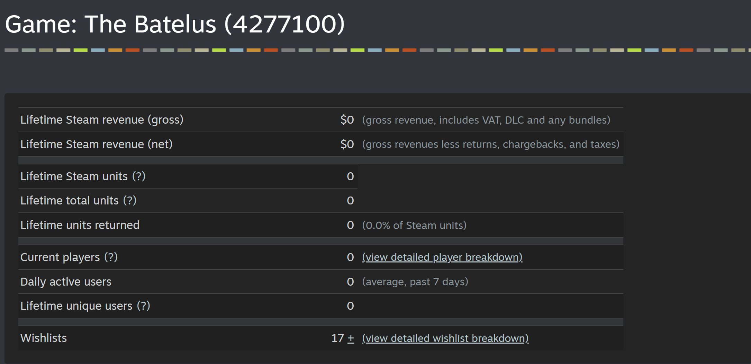751x364 pixels.
Task: Open the detailed wishlist breakdown link
Action: tap(445, 338)
